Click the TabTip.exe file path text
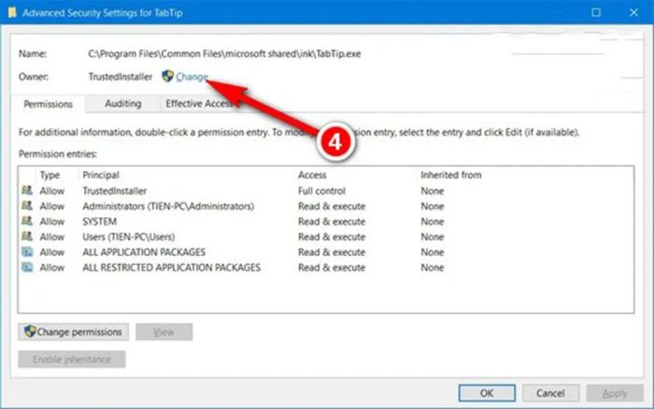 coord(224,54)
